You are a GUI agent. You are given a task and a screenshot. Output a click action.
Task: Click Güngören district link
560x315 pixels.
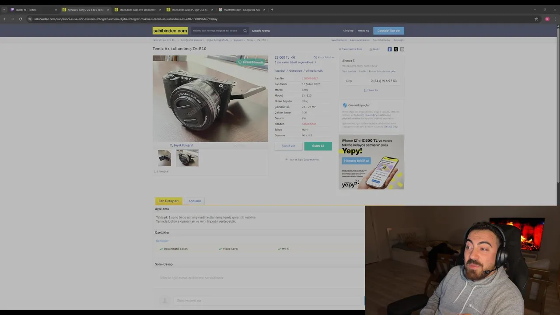pyautogui.click(x=295, y=70)
